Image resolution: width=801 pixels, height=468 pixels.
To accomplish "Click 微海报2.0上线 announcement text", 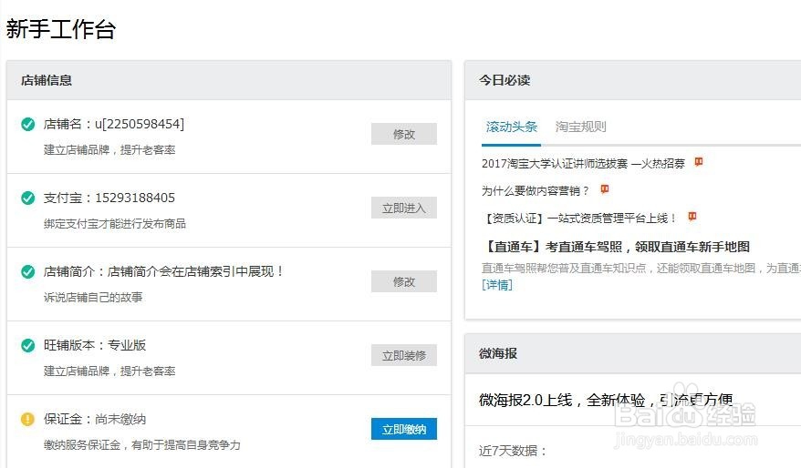I will click(x=606, y=401).
